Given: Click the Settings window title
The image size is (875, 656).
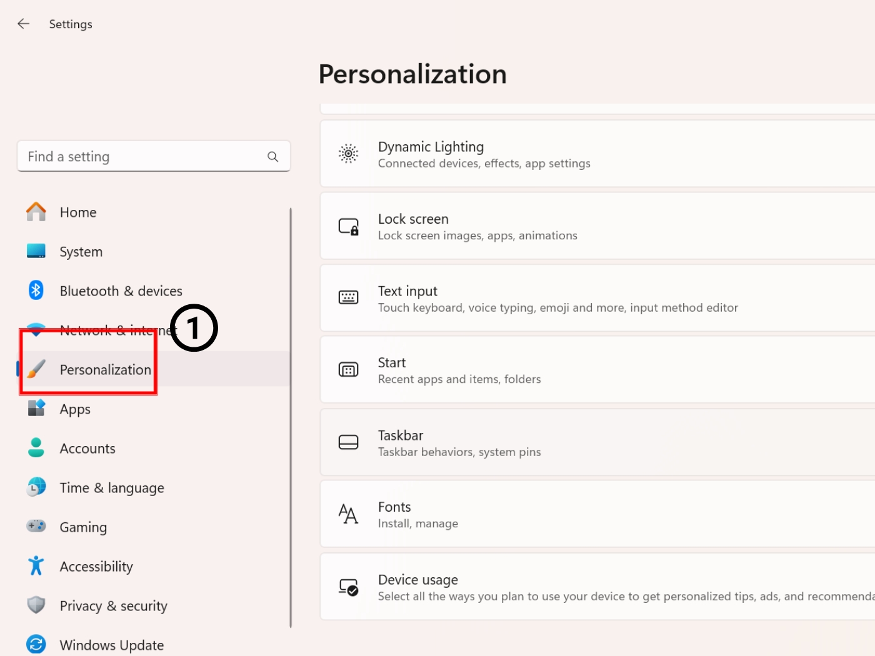Looking at the screenshot, I should tap(71, 24).
